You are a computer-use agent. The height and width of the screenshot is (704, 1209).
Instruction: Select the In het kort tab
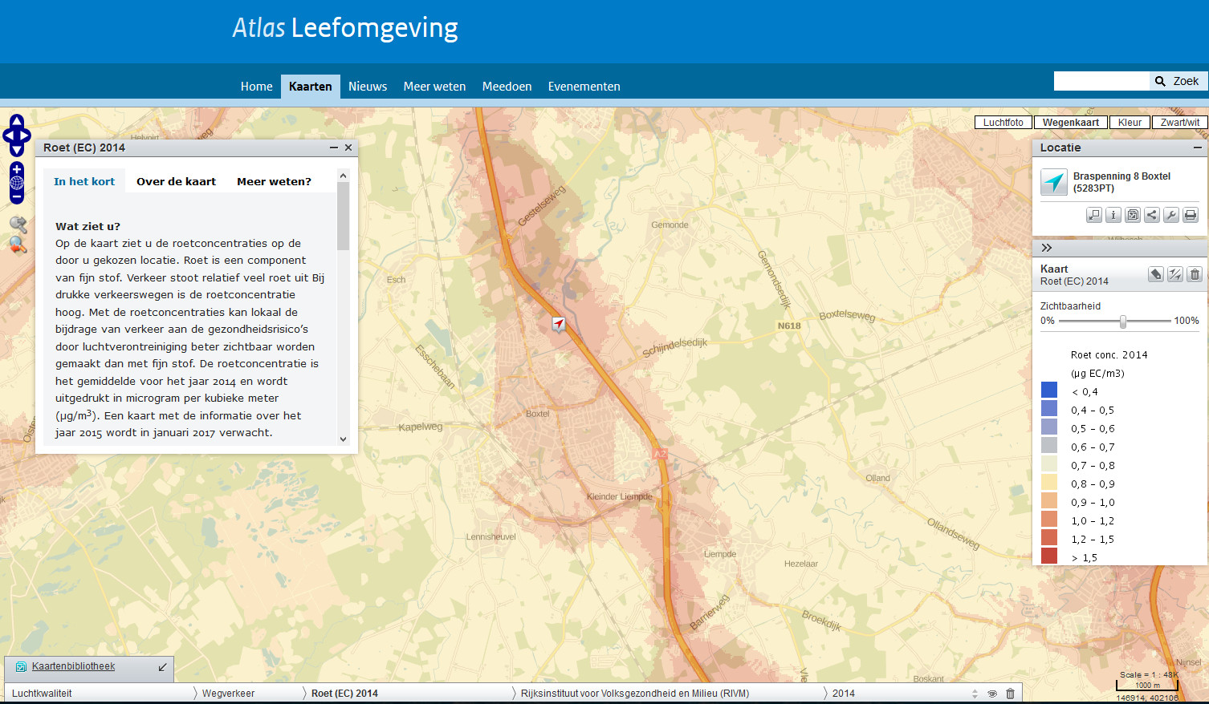tap(84, 181)
